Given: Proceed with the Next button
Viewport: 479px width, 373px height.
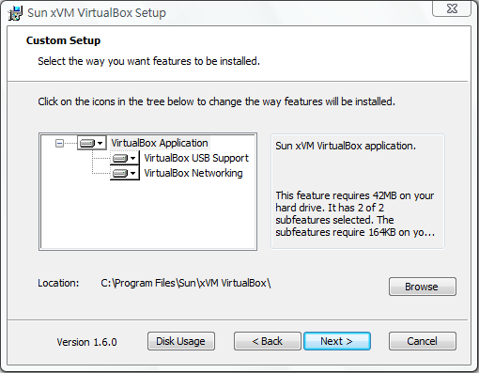Looking at the screenshot, I should (x=337, y=341).
